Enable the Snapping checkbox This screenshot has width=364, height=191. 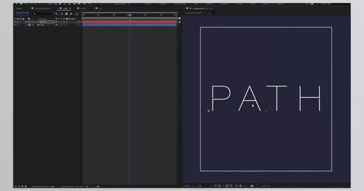[x=116, y=4]
